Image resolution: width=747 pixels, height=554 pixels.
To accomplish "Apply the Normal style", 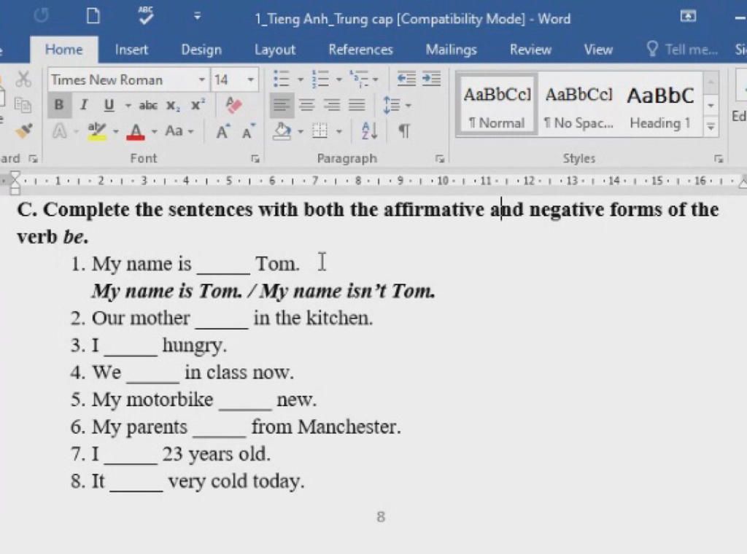I will click(497, 106).
